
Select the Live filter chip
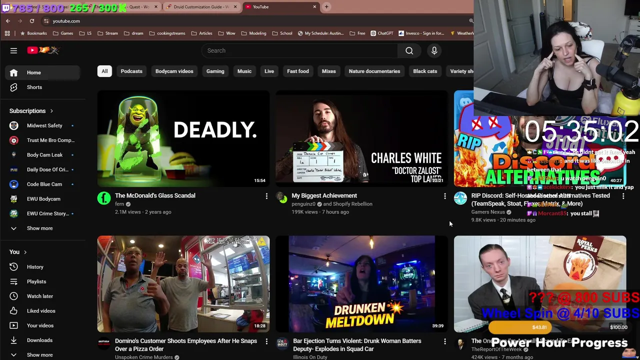pos(269,71)
